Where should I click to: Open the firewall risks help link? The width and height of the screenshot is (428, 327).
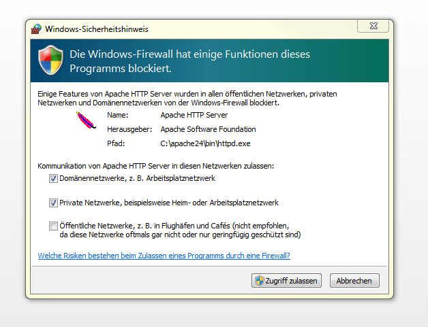coord(164,256)
